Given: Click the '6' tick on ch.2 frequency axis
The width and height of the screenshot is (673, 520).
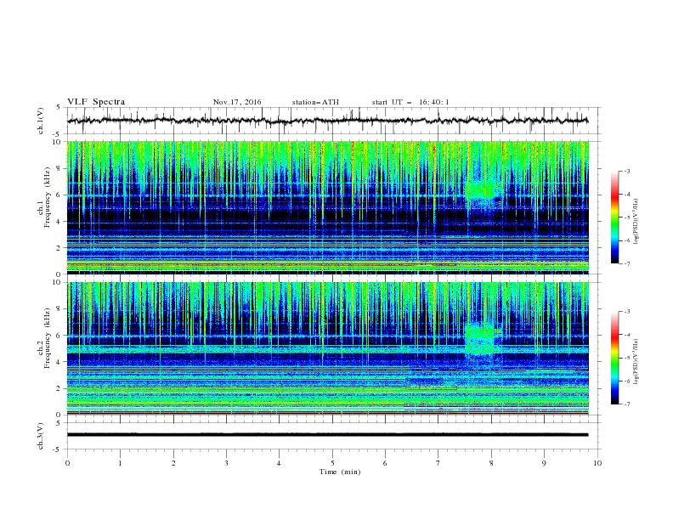Looking at the screenshot, I should 60,335.
